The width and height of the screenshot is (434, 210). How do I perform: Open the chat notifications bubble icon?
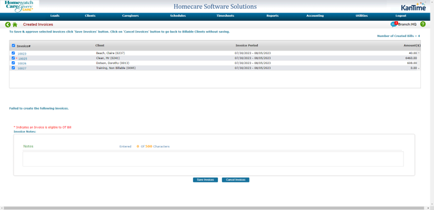tap(394, 25)
